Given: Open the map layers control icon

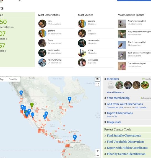Looking at the screenshot, I should (x=97, y=79).
